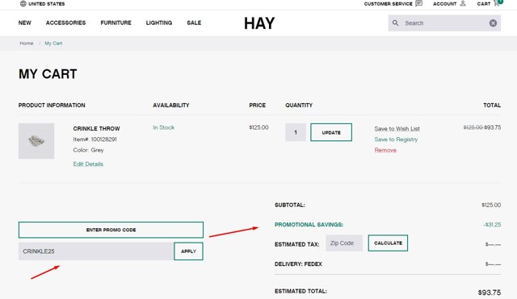Apply the promo code
The image size is (517, 299).
(188, 251)
